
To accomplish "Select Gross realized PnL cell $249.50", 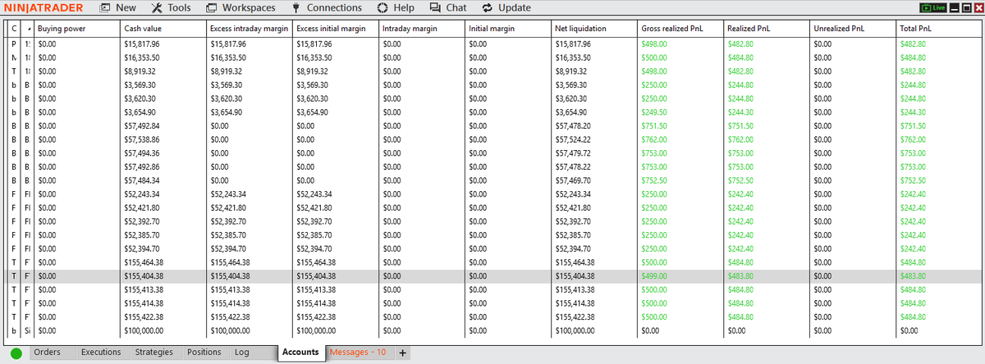I will [680, 112].
